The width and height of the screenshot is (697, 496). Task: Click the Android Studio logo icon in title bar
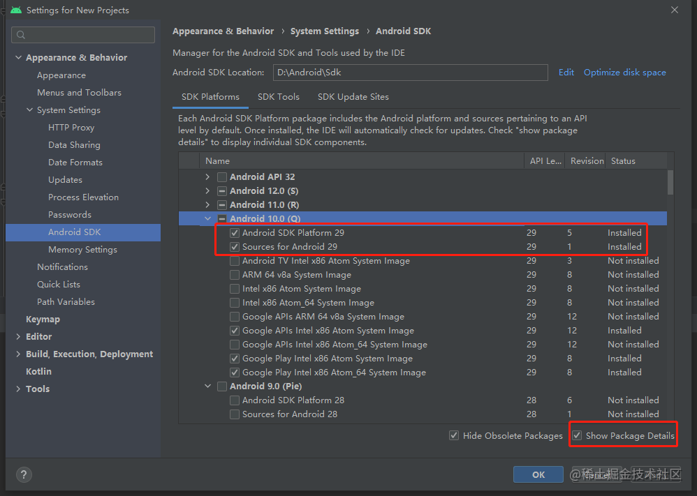(x=16, y=10)
